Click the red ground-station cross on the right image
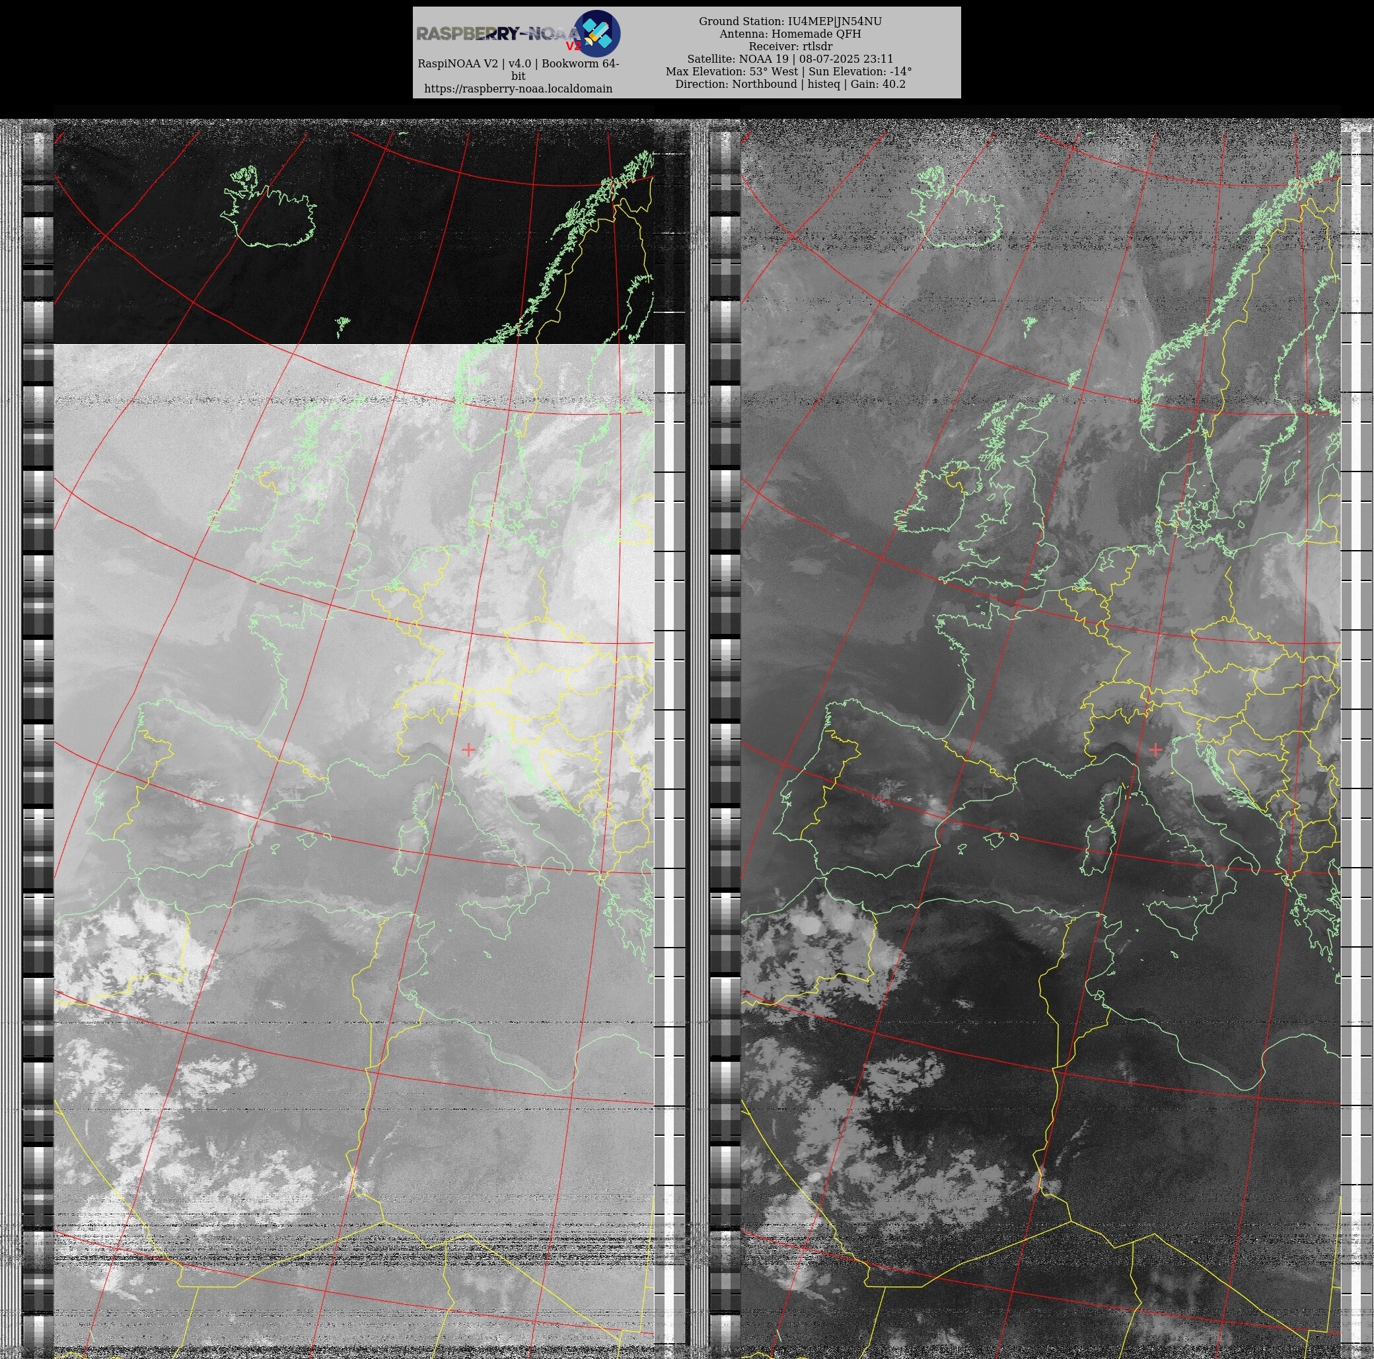Image resolution: width=1374 pixels, height=1359 pixels. tap(1155, 749)
